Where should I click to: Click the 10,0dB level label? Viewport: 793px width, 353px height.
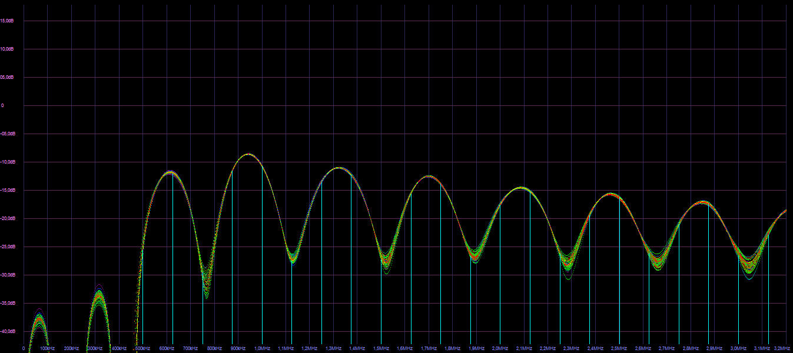[7, 49]
